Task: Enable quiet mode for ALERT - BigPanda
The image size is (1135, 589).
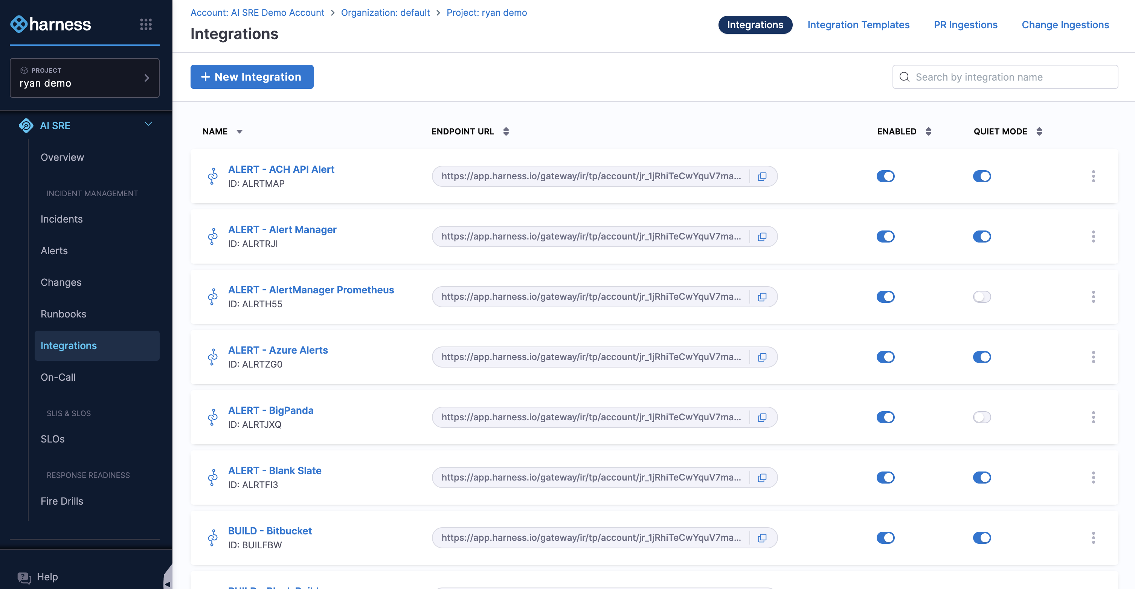Action: pyautogui.click(x=982, y=417)
